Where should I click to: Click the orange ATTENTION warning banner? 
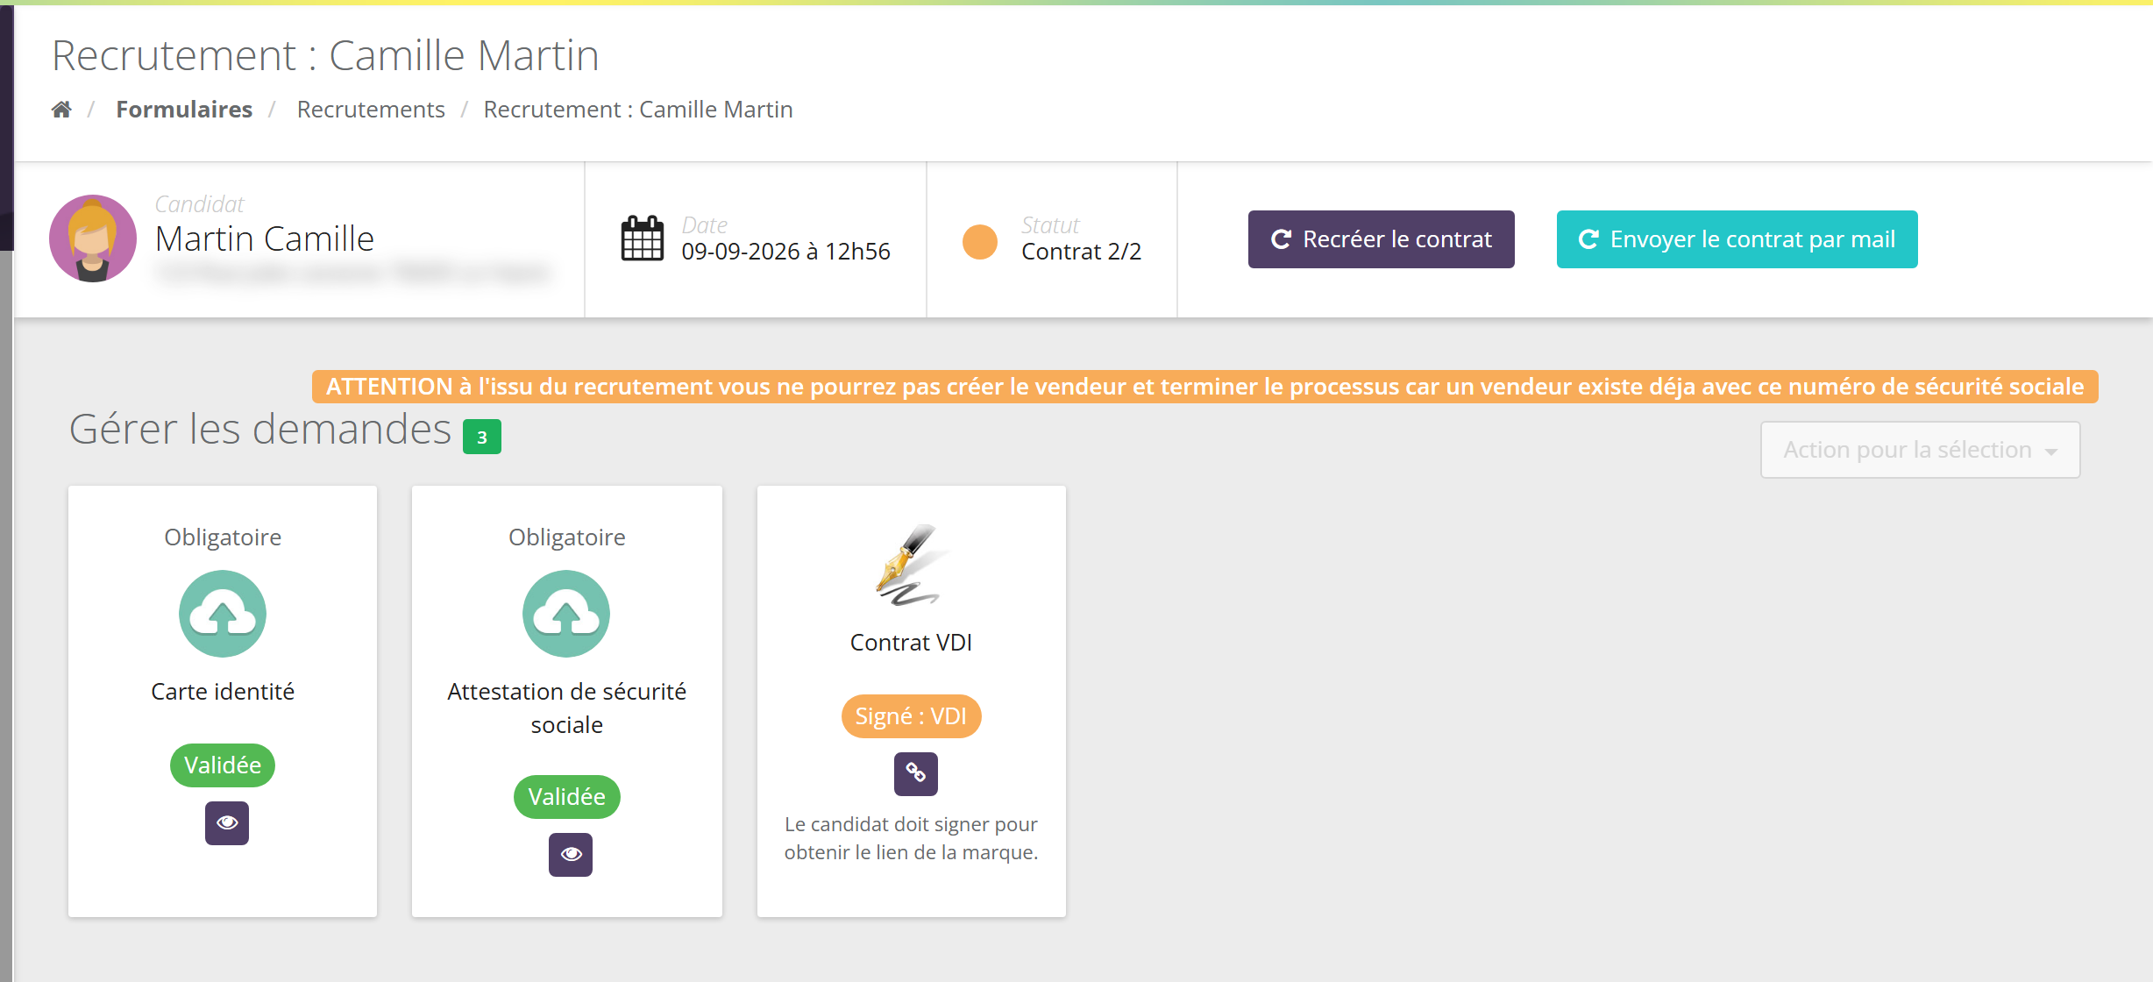click(x=1205, y=387)
